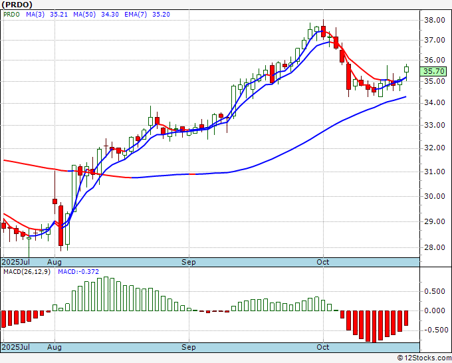Viewport: 452px width, 363px height.
Task: Click the 33.00 price axis label
Action: tap(435, 125)
